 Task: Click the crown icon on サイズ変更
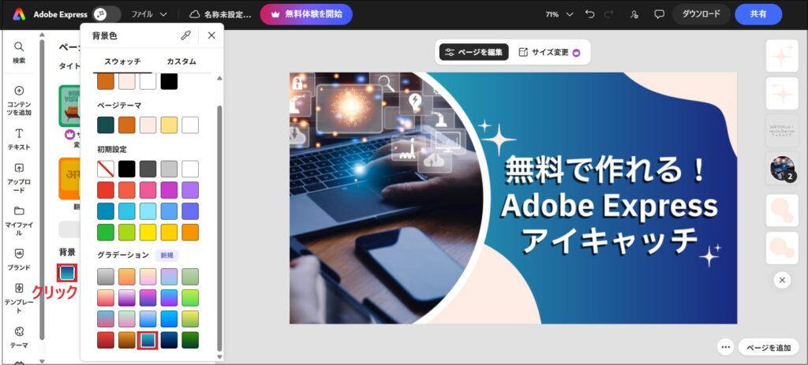576,53
